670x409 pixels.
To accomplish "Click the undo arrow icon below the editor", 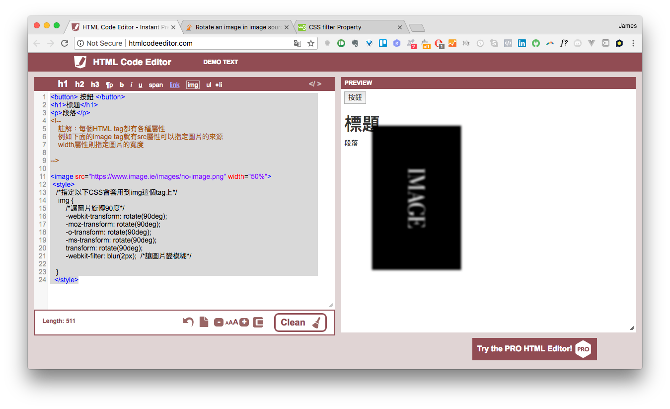I will point(188,322).
